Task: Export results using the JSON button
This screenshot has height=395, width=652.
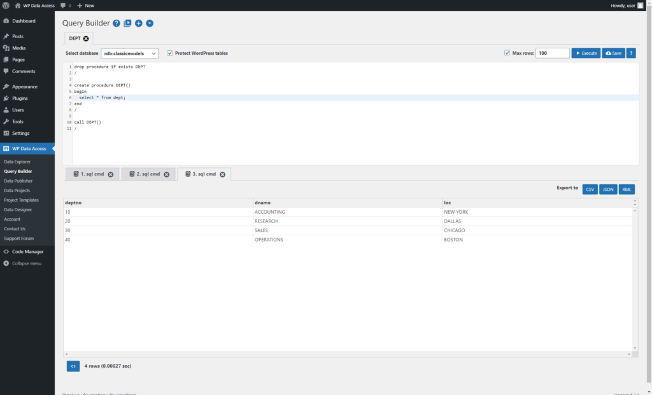Action: pyautogui.click(x=607, y=189)
